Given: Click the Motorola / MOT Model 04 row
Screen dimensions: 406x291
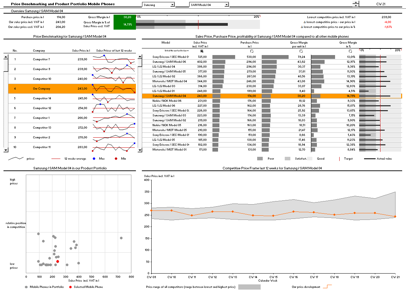Looking at the screenshot, I should pyautogui.click(x=272, y=81).
